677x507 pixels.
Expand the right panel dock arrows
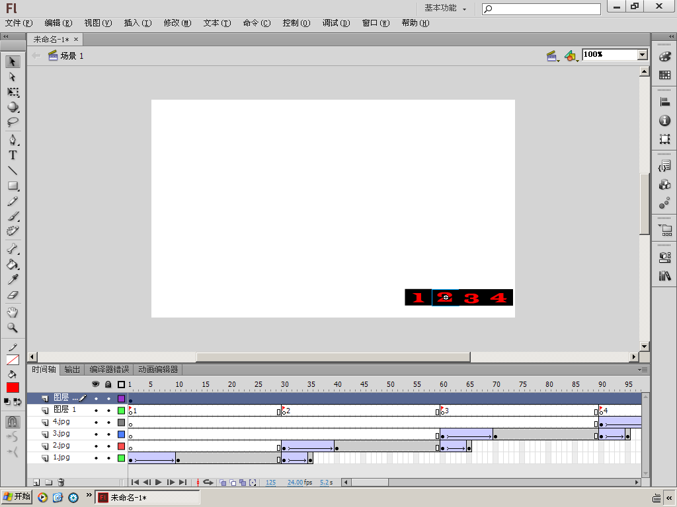(x=670, y=37)
